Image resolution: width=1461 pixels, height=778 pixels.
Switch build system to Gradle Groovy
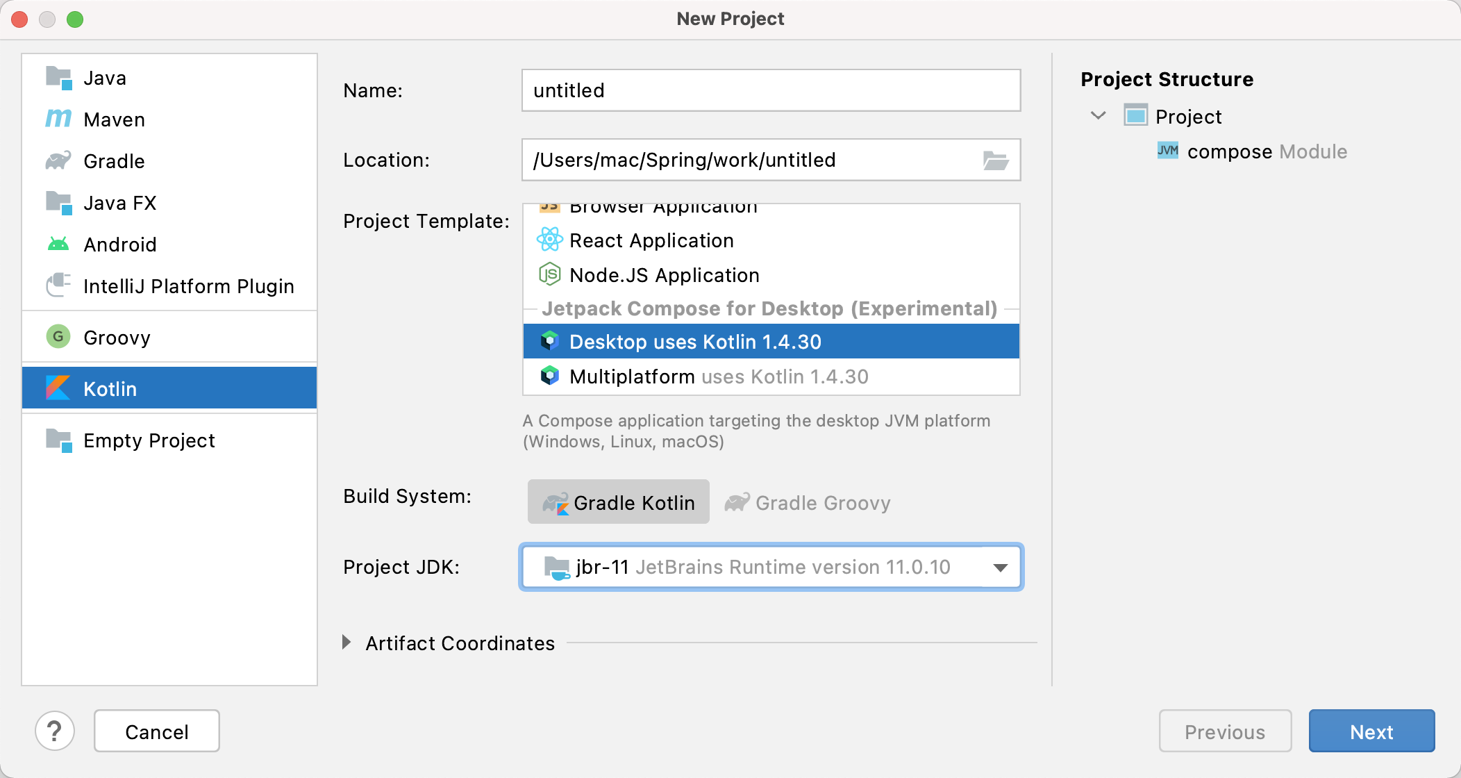(808, 502)
